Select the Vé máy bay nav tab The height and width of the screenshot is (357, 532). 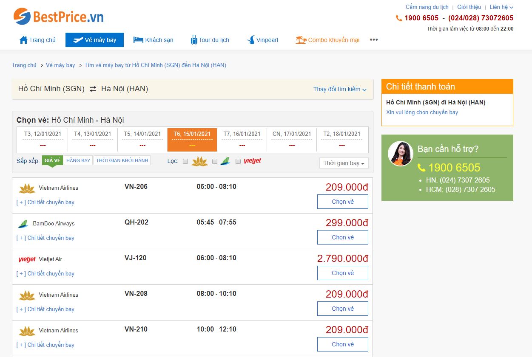click(x=94, y=40)
